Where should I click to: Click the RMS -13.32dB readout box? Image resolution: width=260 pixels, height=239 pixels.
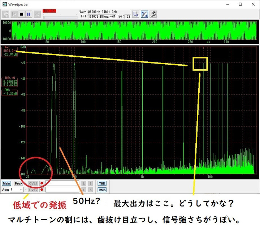[x=10, y=92]
